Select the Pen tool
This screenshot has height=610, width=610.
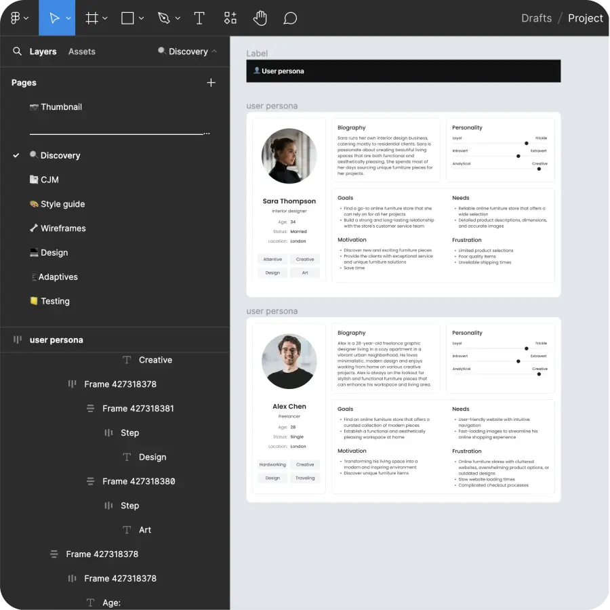click(163, 18)
